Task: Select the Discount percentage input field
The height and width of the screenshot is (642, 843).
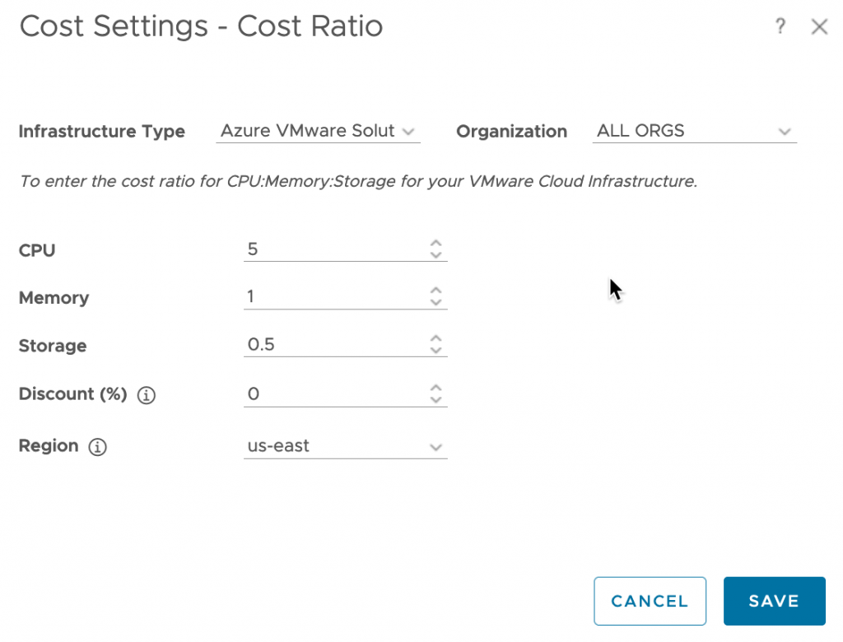Action: (338, 393)
